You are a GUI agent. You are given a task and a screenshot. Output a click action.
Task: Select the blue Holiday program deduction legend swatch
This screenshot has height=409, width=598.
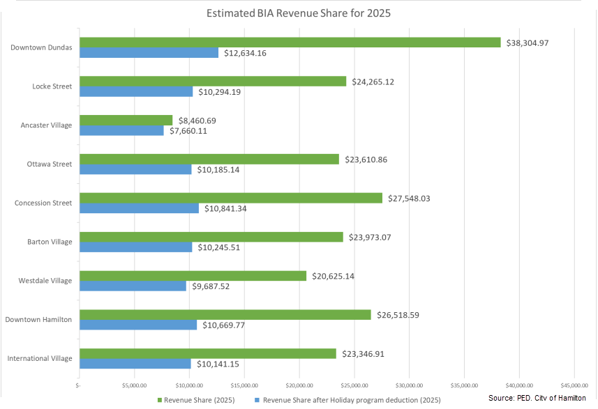[x=255, y=399]
